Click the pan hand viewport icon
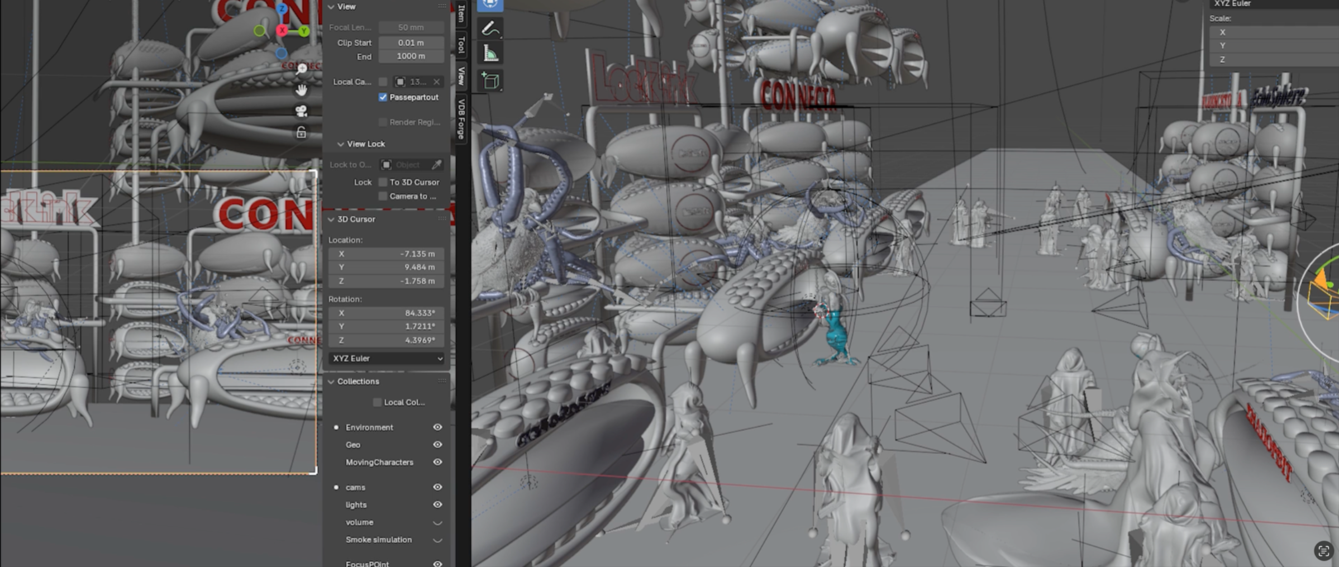The image size is (1339, 567). [x=302, y=90]
